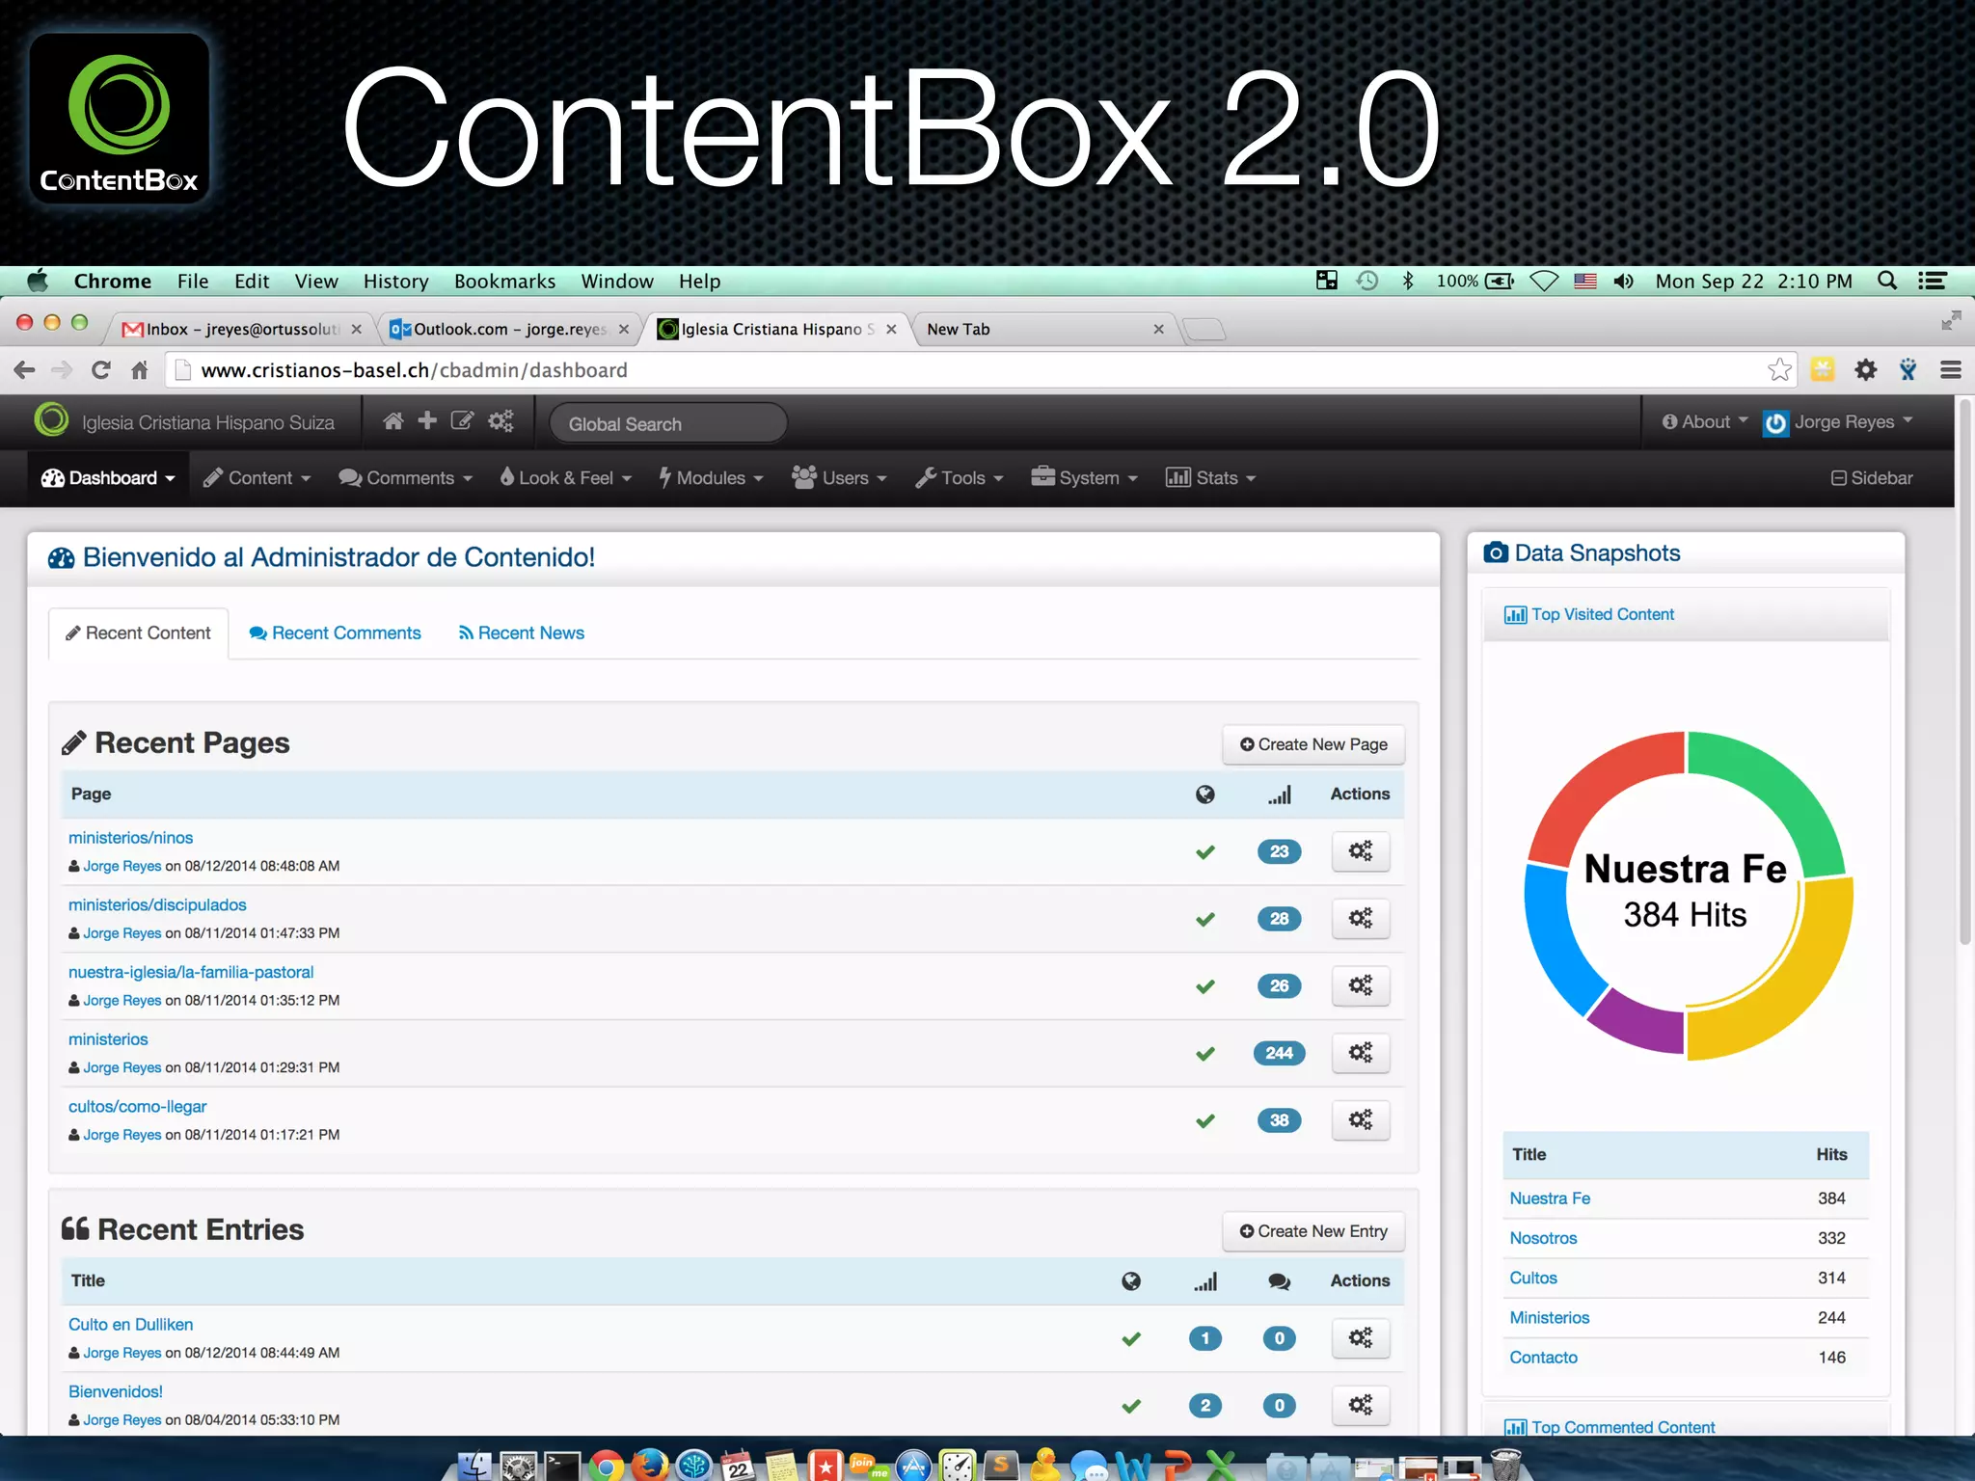Bookmark page with the star icon
Image resolution: width=1975 pixels, height=1481 pixels.
click(1779, 370)
